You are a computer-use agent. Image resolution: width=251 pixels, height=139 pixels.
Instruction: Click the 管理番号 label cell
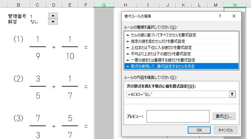[x=17, y=16]
